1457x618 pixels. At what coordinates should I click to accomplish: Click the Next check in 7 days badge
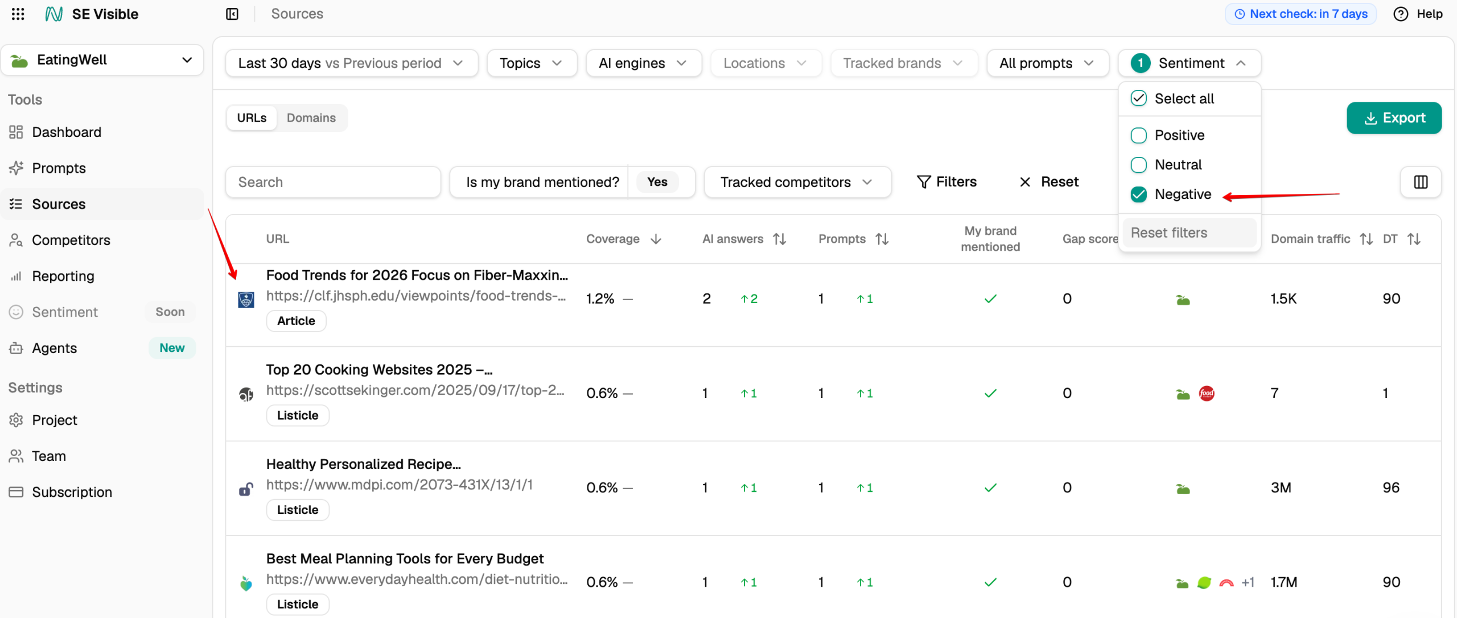click(x=1300, y=14)
